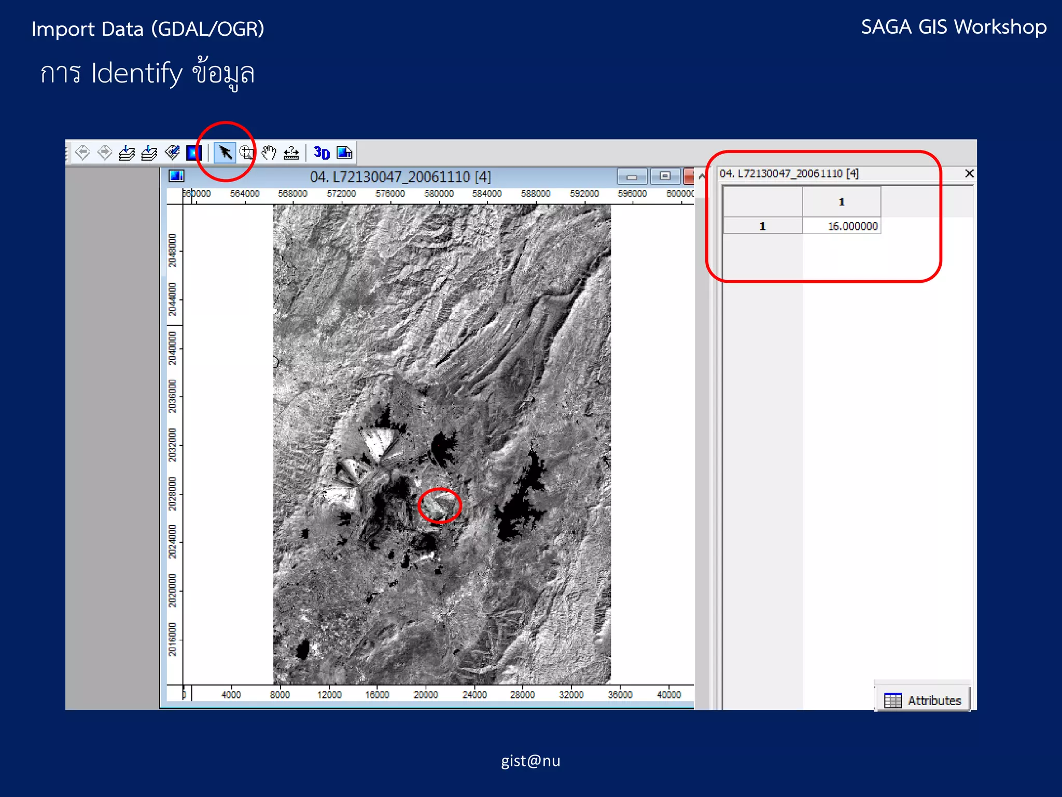
Task: Zoom to the active layer
Action: [x=149, y=153]
